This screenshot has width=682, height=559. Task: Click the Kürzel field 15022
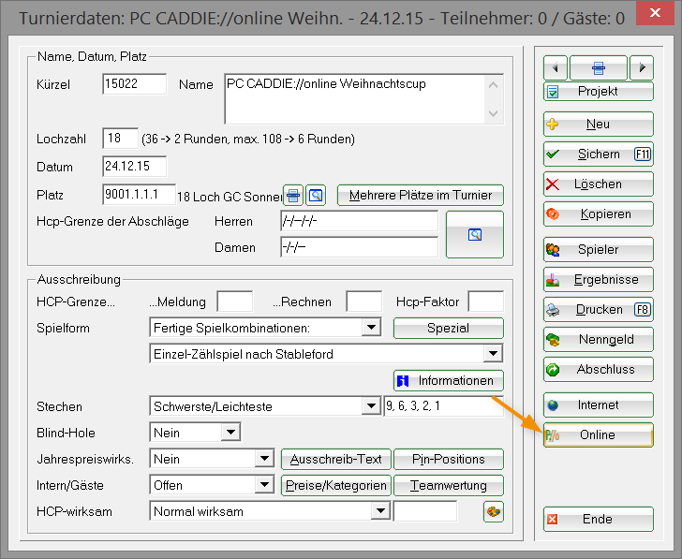(x=134, y=84)
